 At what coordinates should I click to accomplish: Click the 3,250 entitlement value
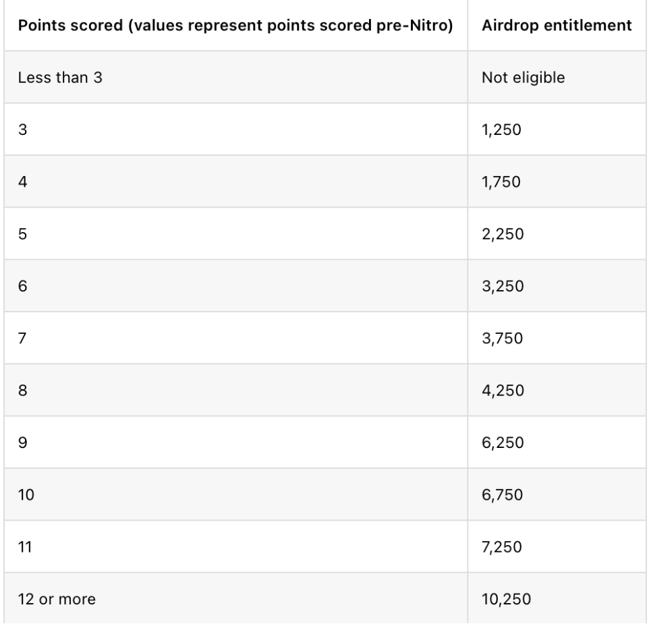coord(503,286)
